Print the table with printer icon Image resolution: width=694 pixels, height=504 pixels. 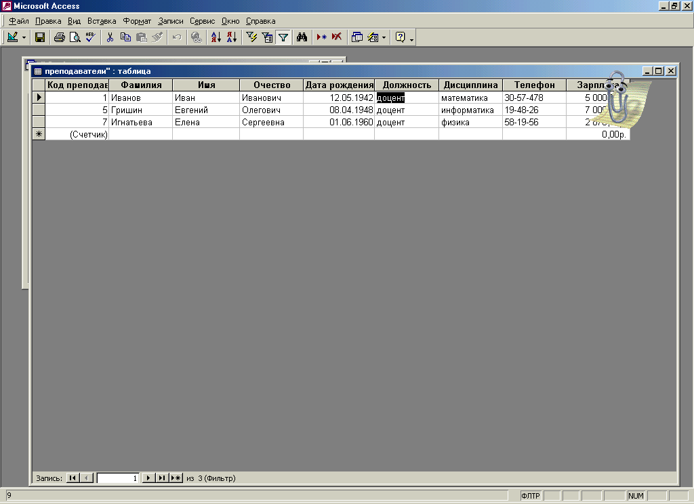point(60,37)
